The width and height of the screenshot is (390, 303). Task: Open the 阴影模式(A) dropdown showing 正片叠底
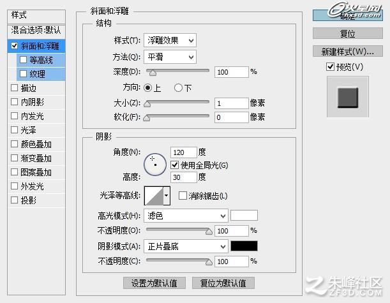[186, 246]
